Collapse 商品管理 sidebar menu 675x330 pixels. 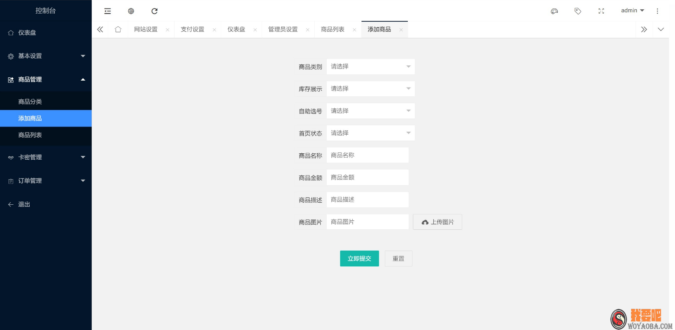click(x=46, y=79)
